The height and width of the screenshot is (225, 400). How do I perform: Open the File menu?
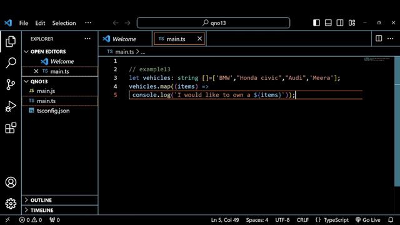pyautogui.click(x=24, y=23)
